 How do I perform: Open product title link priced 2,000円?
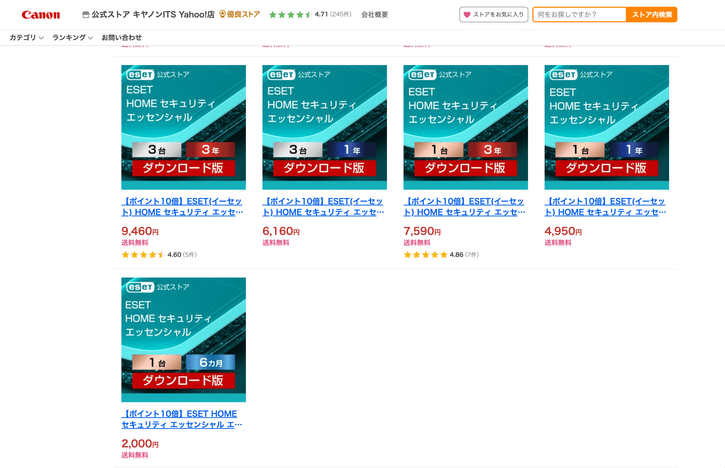pos(182,419)
